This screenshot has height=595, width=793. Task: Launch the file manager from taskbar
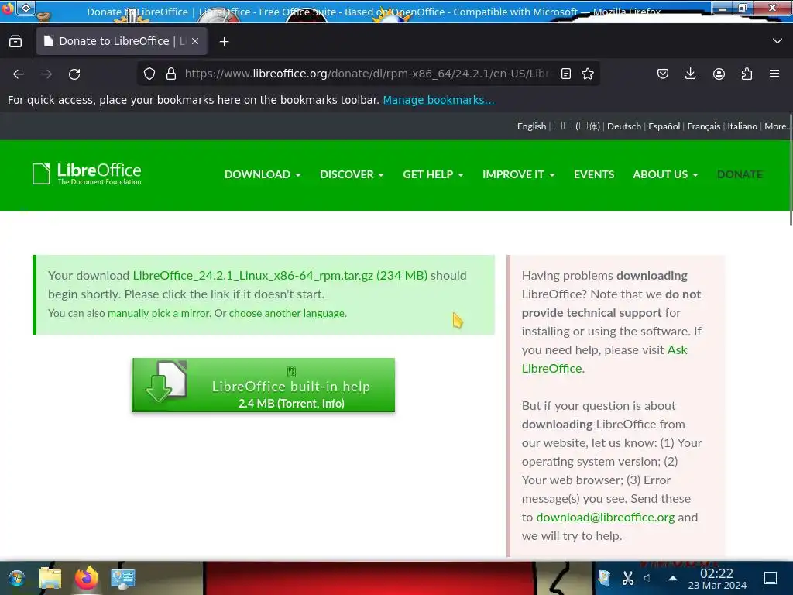(50, 578)
